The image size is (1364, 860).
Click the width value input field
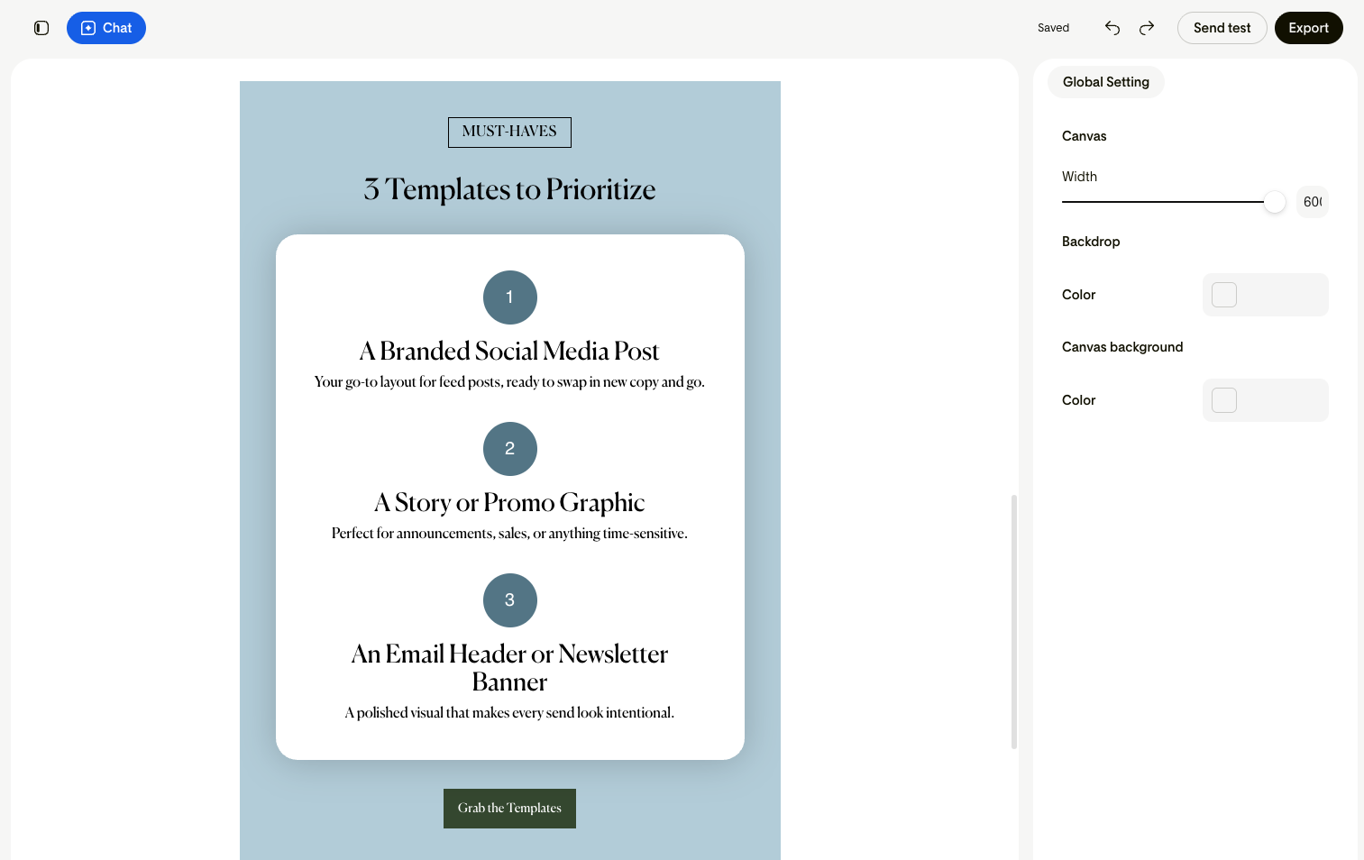(1313, 202)
